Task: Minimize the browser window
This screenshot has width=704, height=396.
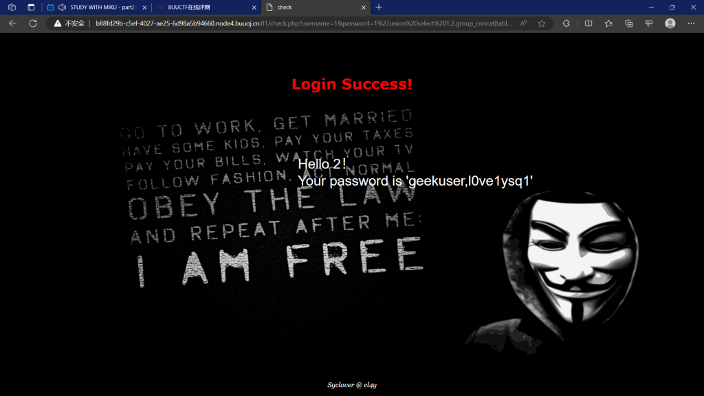Action: click(652, 7)
